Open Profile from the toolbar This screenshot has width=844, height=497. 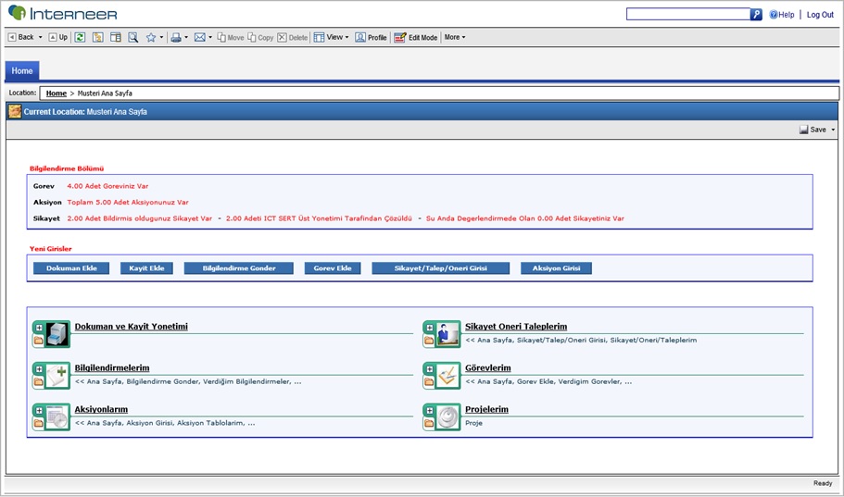pos(371,38)
